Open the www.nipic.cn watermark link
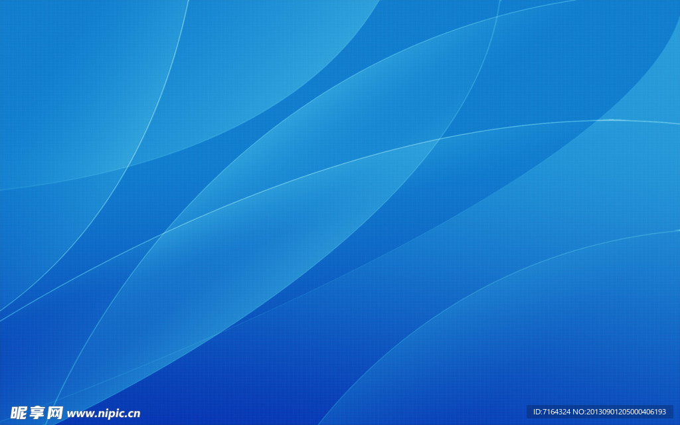680x425 pixels. (x=104, y=413)
